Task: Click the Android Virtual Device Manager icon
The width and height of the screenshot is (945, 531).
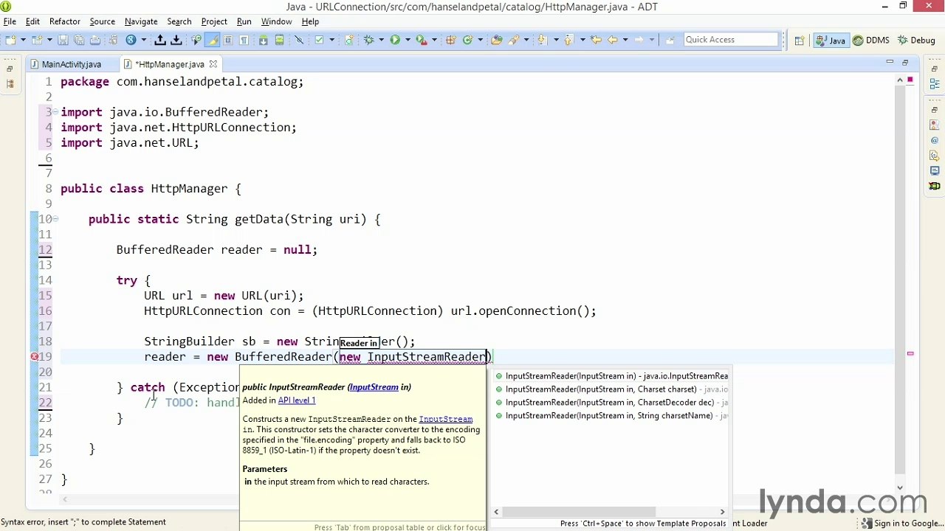Action: [x=279, y=40]
